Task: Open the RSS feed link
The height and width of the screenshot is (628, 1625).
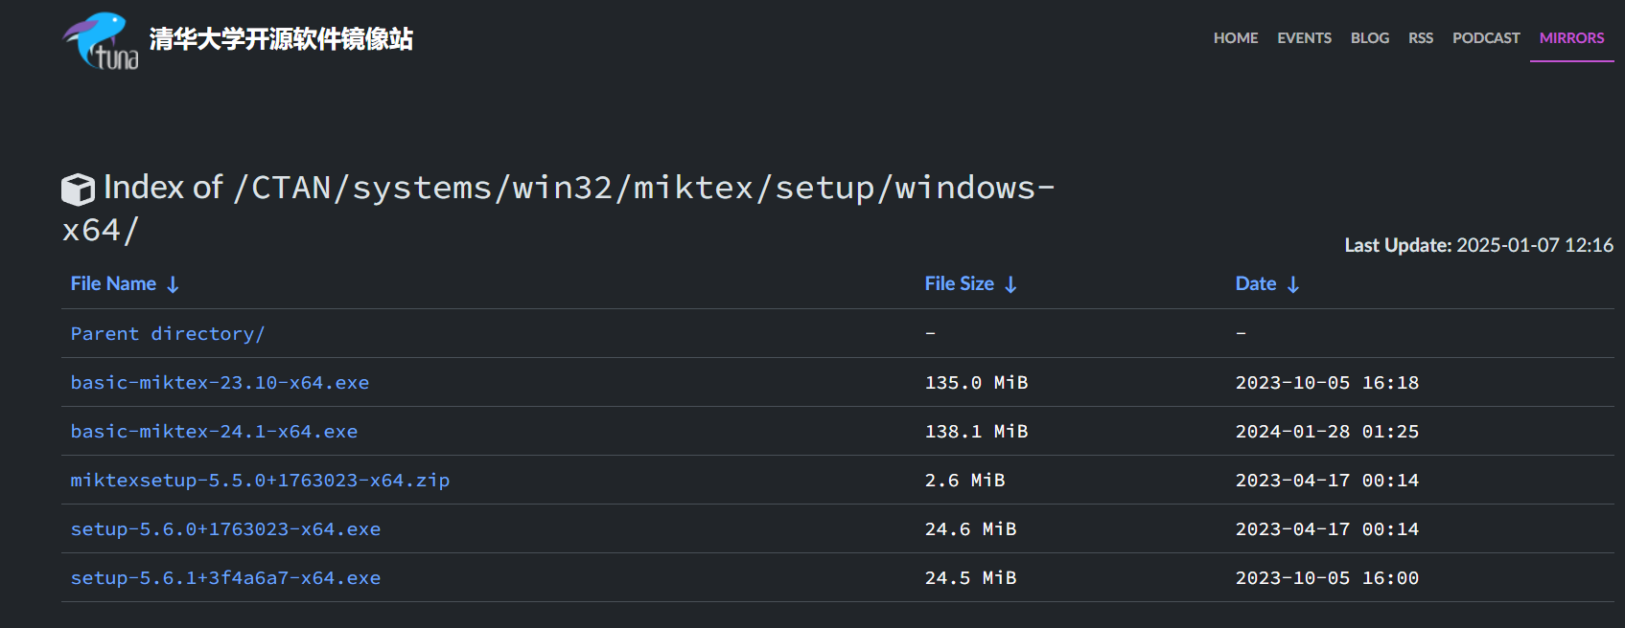Action: [x=1420, y=38]
